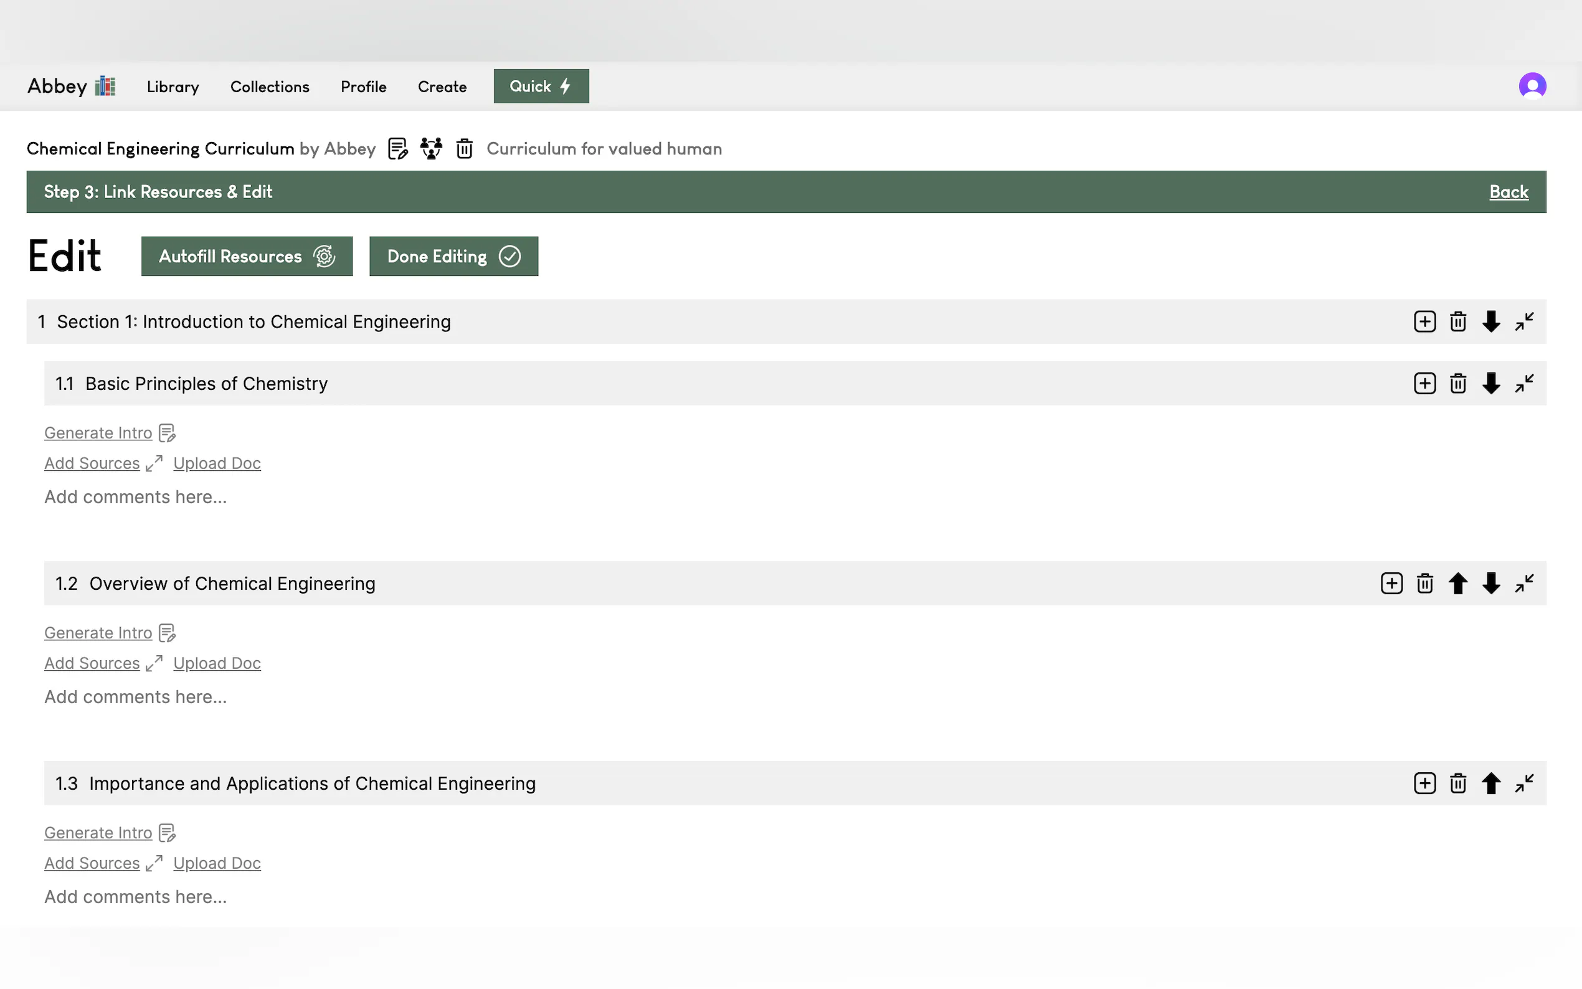Move subsection 1.1 Basic Principles down
The height and width of the screenshot is (989, 1582).
[1490, 383]
